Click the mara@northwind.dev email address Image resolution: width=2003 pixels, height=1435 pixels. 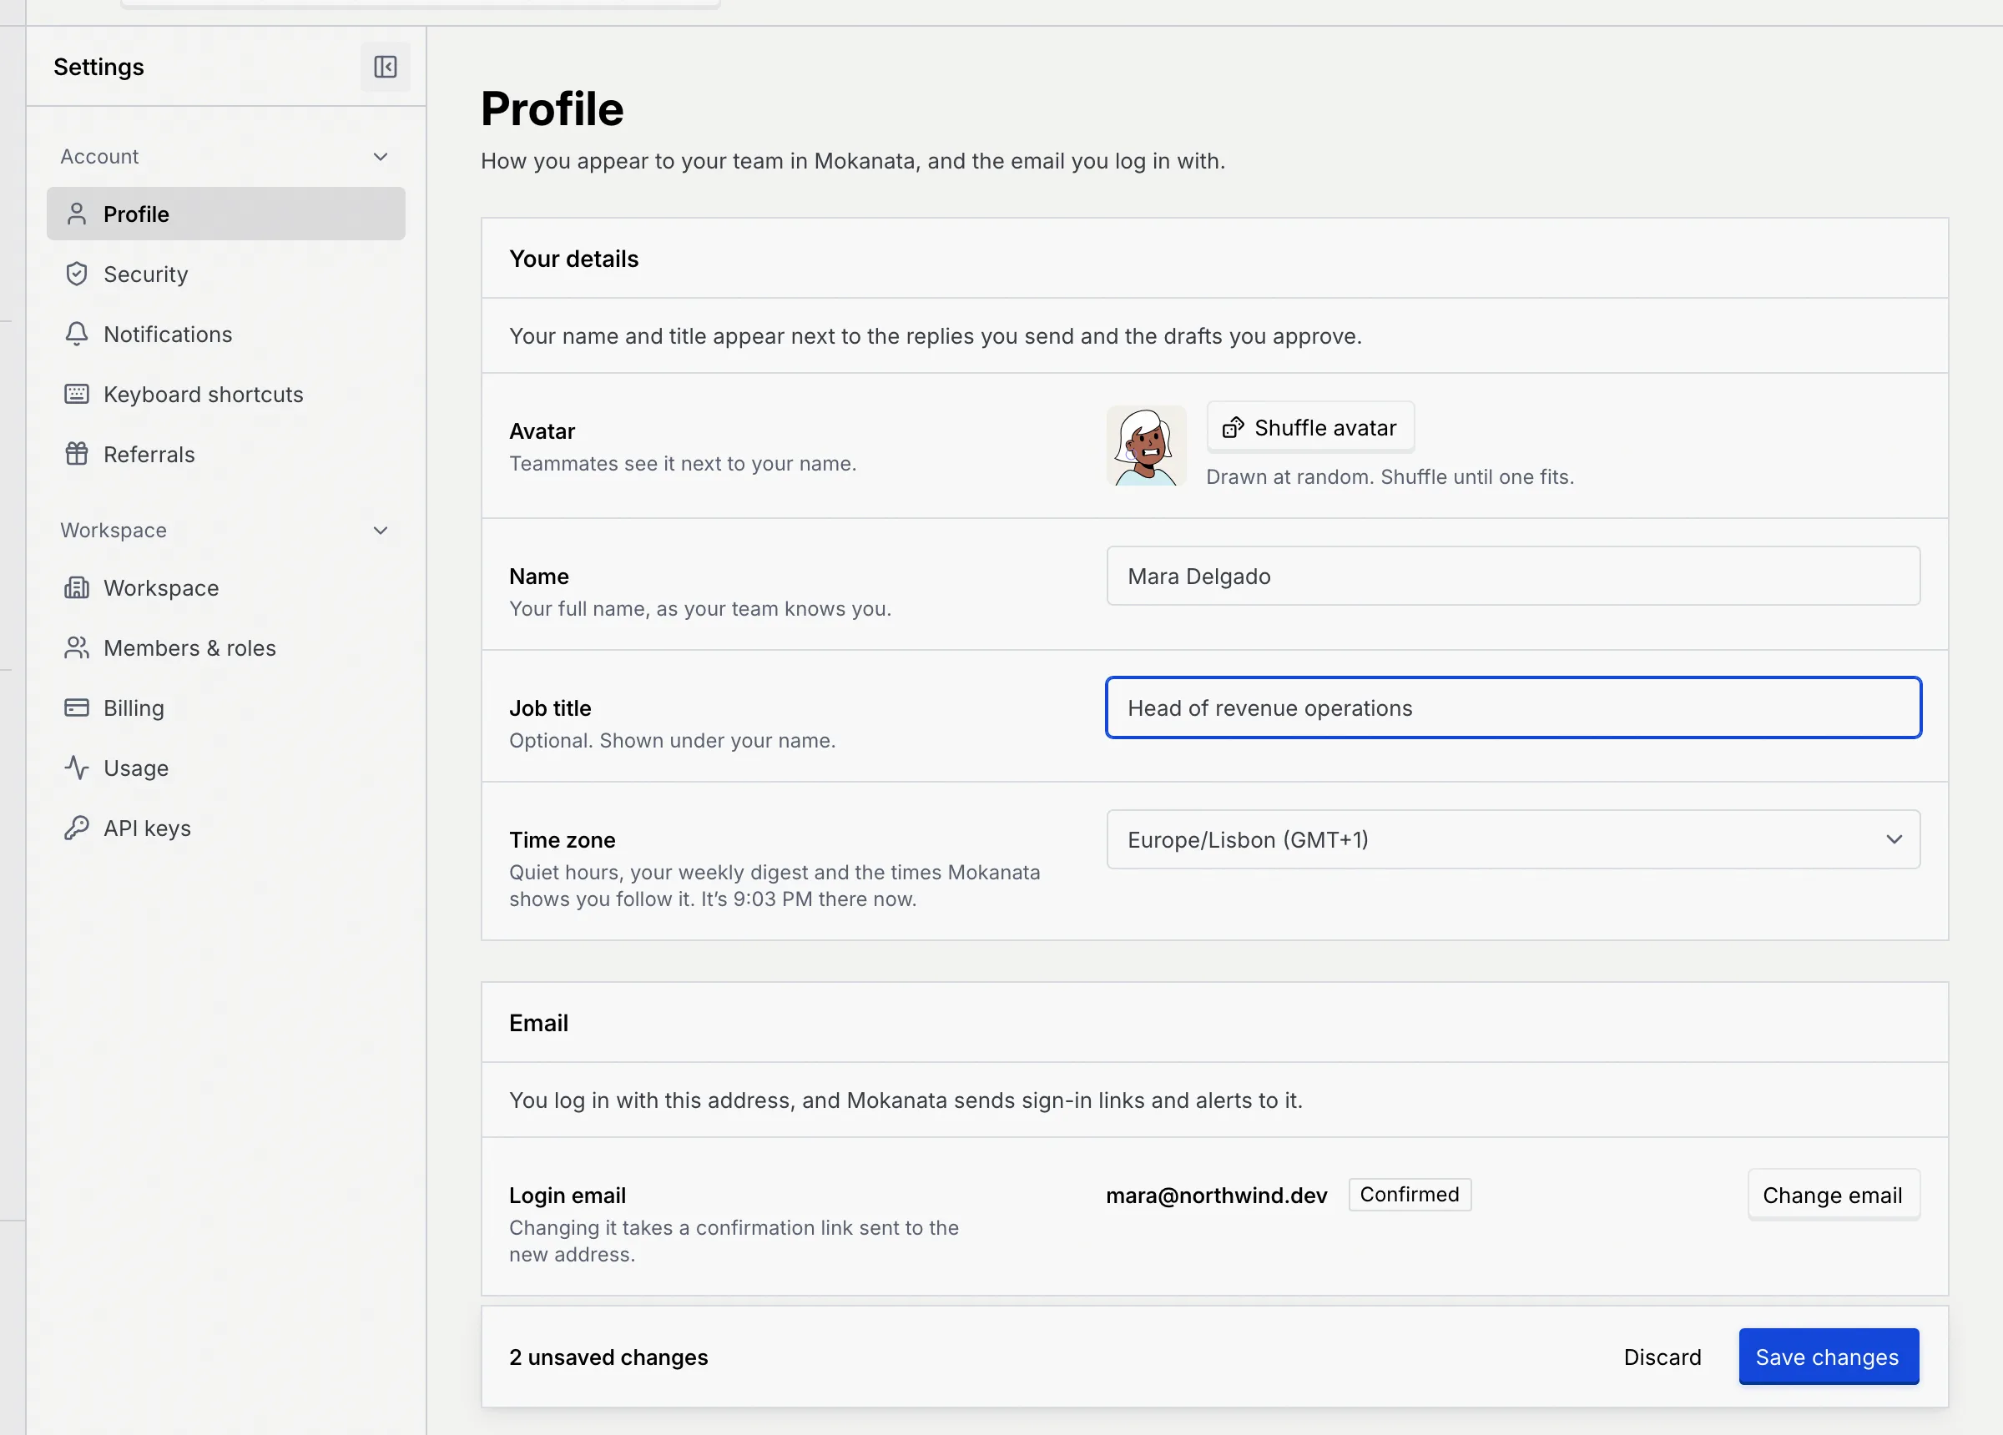pyautogui.click(x=1216, y=1196)
